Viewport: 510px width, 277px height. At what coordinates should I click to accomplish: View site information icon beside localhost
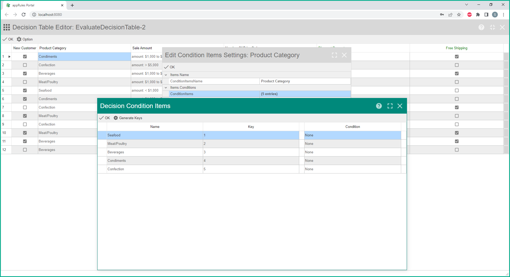click(34, 15)
